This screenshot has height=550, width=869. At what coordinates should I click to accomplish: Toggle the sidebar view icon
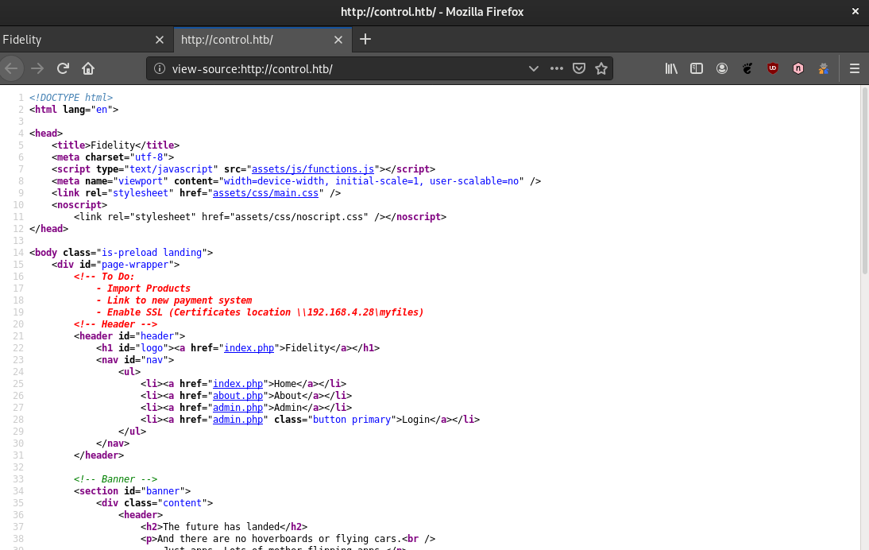[697, 68]
